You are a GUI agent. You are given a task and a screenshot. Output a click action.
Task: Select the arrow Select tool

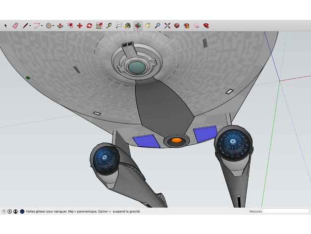pos(5,26)
